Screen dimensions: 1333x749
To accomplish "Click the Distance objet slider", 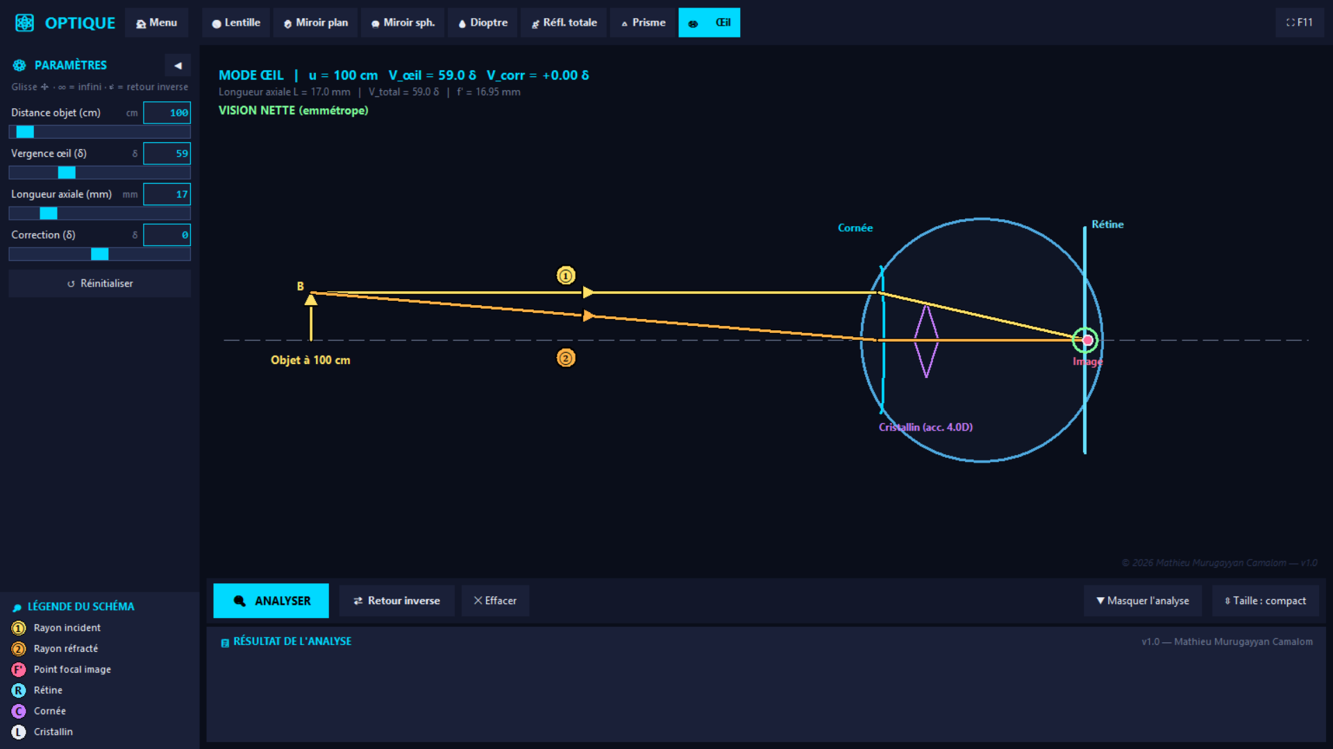I will [x=99, y=132].
